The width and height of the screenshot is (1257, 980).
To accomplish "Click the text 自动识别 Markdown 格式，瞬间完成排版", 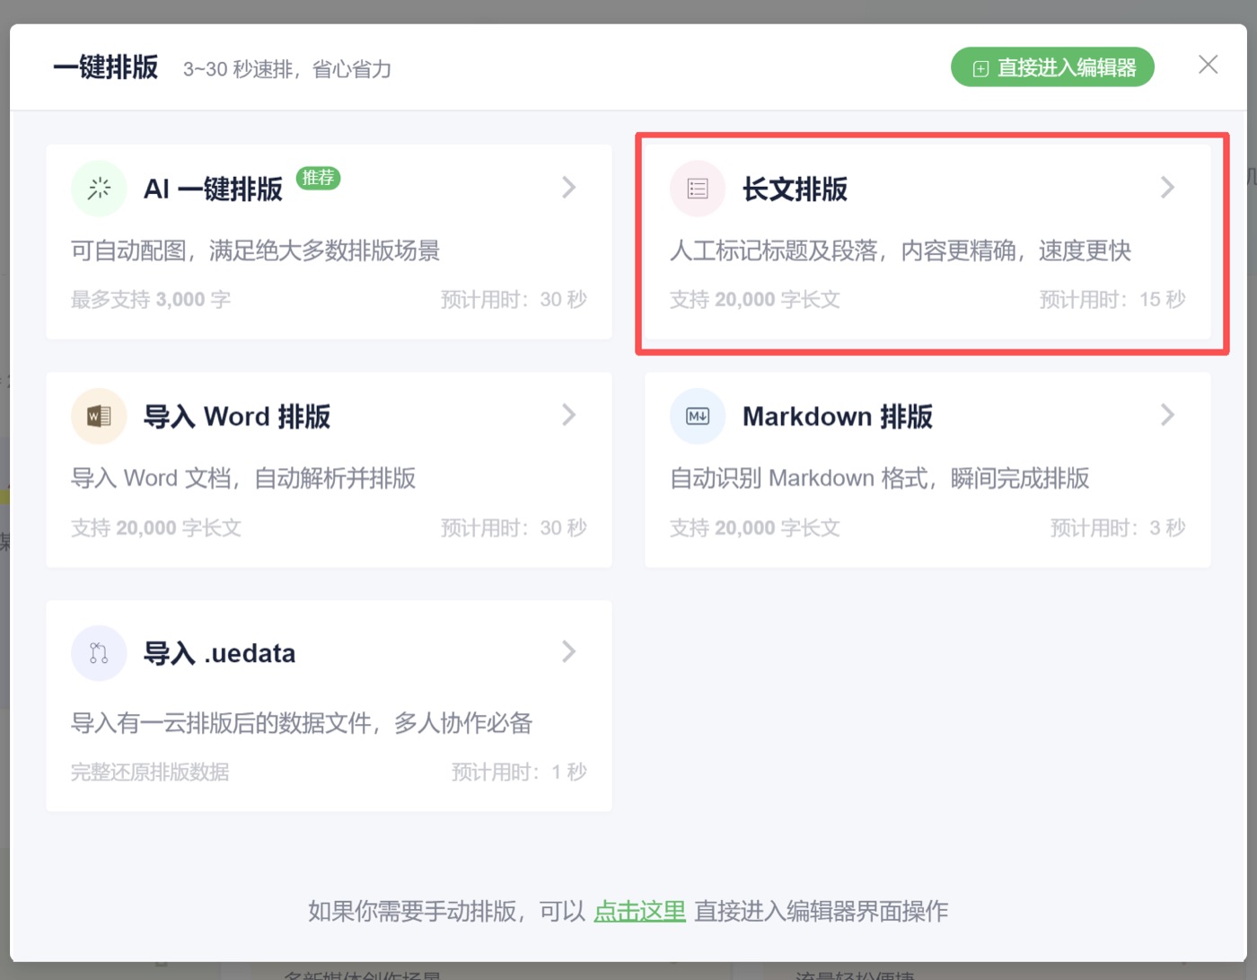I will 880,478.
